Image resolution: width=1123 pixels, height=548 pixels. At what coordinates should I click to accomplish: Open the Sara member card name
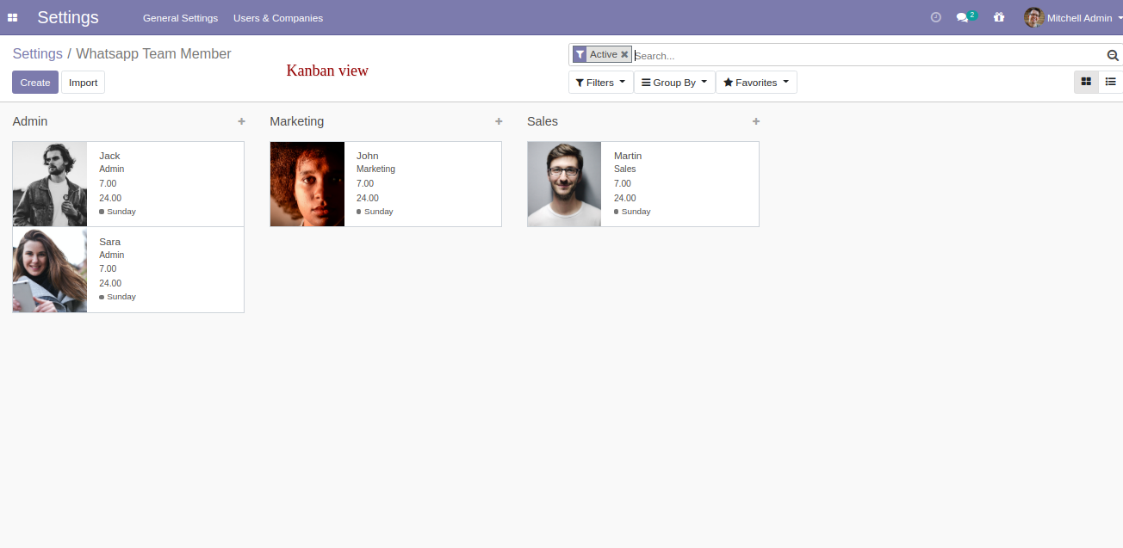(109, 242)
